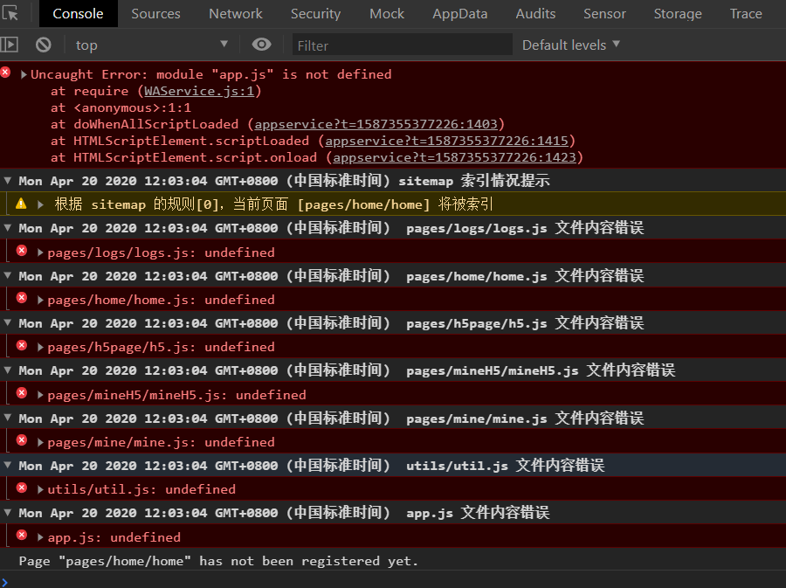Click error icon for pages/mineH5/mineH5.js
The image size is (786, 588).
tap(22, 392)
